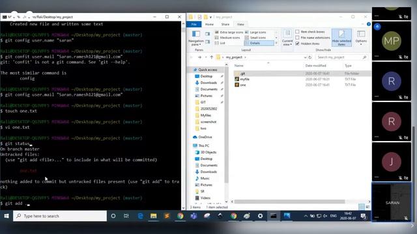Enable Item check boxes checkbox
Viewport: 417px width, 234px height.
click(x=297, y=32)
